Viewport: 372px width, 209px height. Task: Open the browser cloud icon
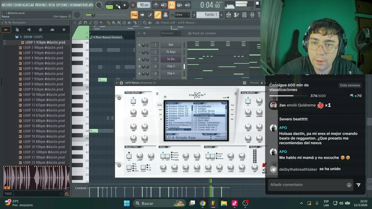coord(52,30)
